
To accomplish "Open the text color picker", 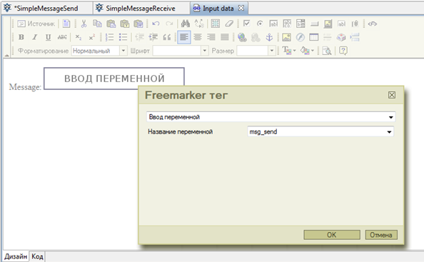I will coord(289,51).
